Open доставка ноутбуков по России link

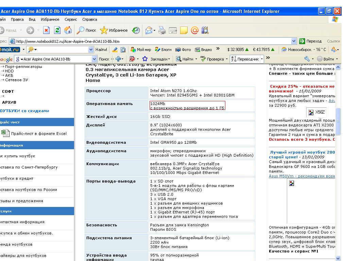pos(29,190)
